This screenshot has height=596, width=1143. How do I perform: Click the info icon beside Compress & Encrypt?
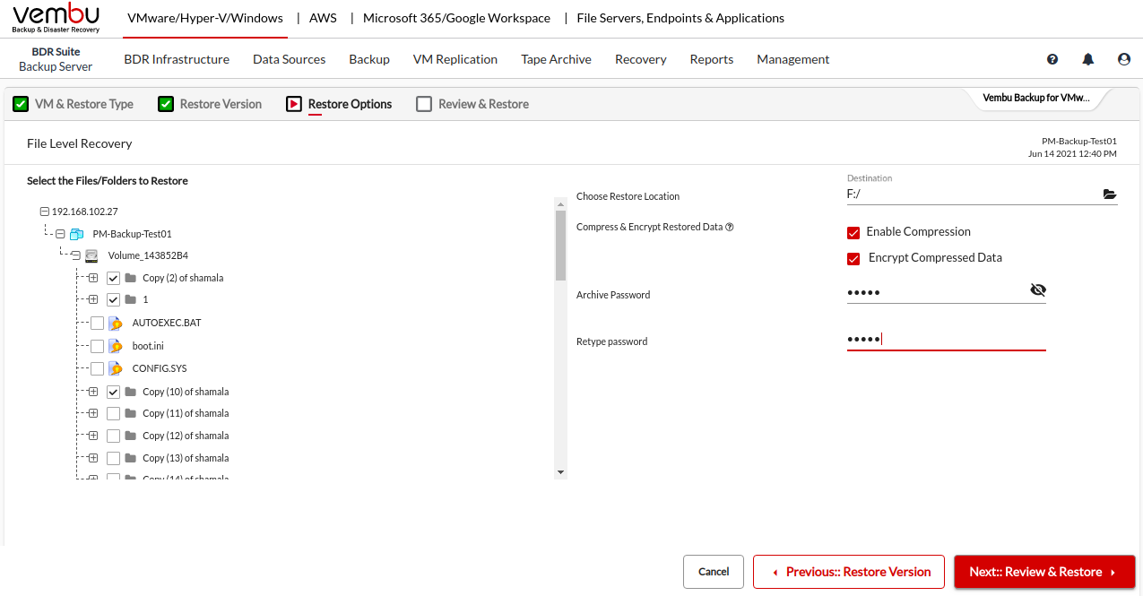click(x=730, y=227)
